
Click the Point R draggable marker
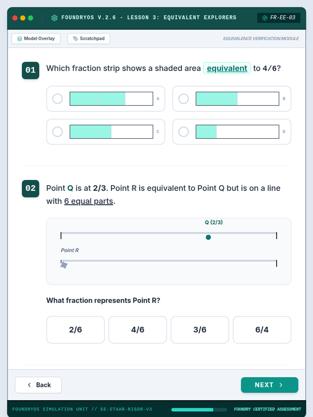(x=64, y=265)
